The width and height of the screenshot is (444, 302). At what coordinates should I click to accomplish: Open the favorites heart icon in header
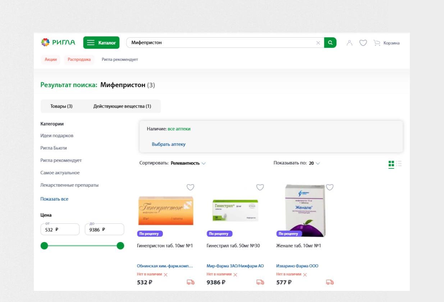[x=363, y=43]
